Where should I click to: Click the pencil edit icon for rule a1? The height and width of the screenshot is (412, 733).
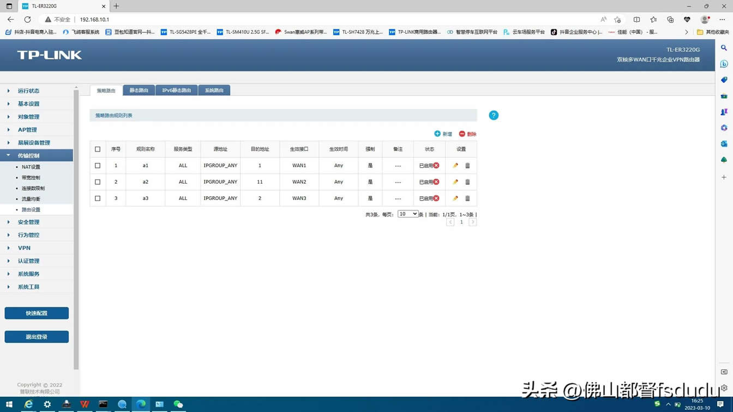pos(455,166)
